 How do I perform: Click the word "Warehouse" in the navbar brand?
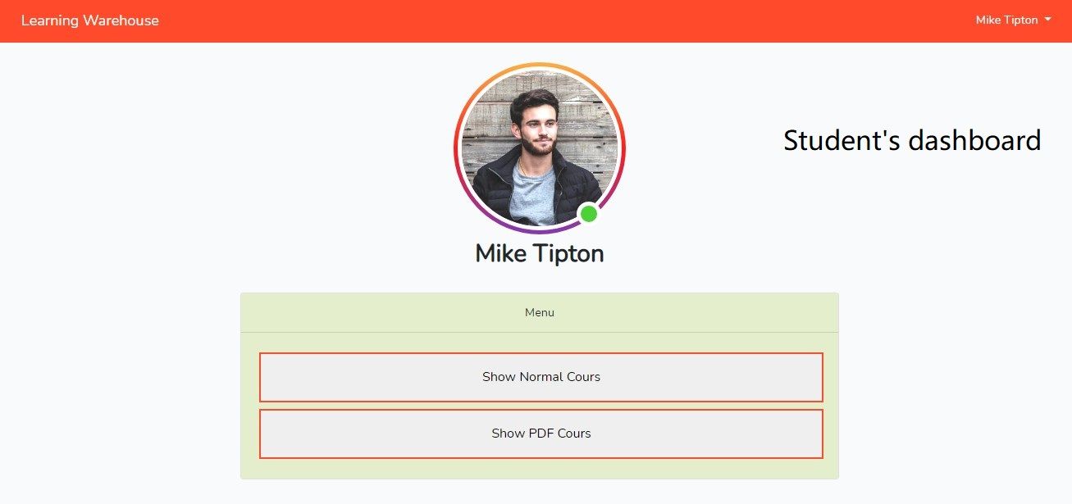coord(121,20)
